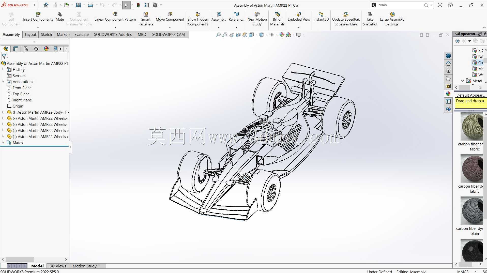
Task: Click back arrow in Appearances pane
Action: (x=458, y=41)
